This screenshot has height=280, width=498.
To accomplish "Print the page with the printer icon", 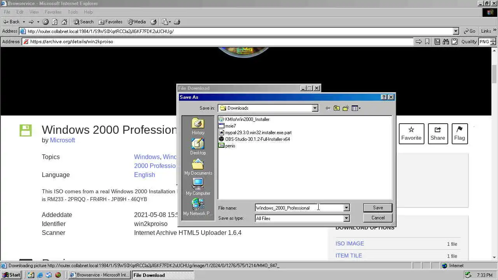I will click(177, 22).
